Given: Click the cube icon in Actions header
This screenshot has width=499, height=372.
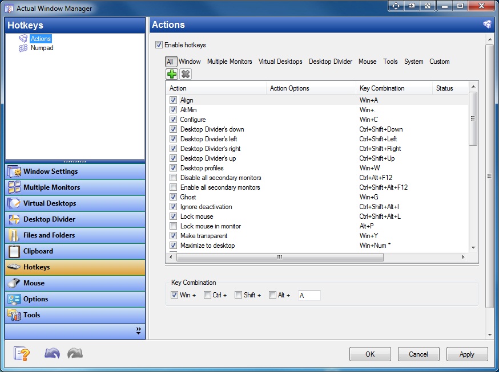Looking at the screenshot, I should [487, 24].
